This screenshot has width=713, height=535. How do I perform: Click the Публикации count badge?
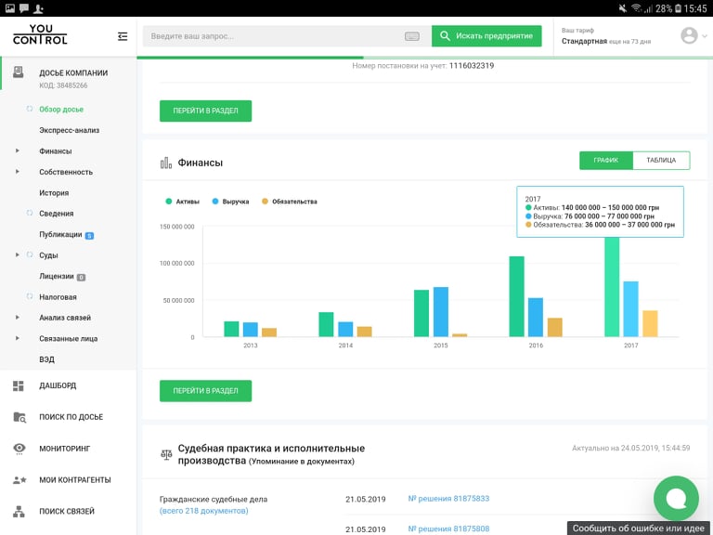[89, 236]
